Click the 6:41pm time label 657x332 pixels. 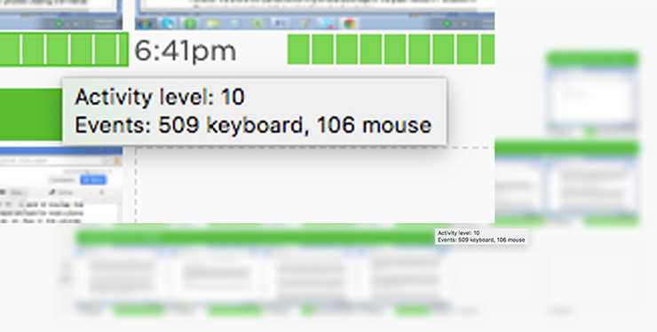point(186,51)
